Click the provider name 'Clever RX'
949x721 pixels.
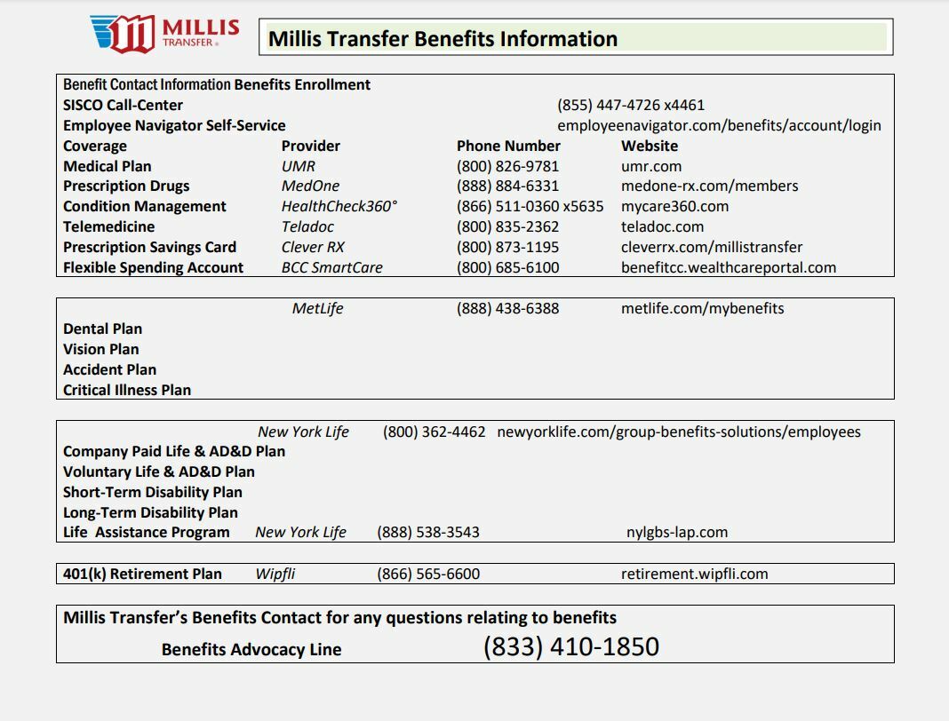pyautogui.click(x=313, y=248)
